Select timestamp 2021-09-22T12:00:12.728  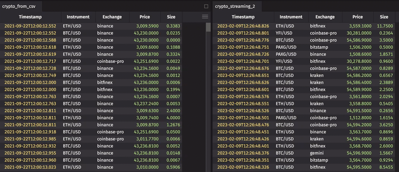pyautogui.click(x=30, y=68)
